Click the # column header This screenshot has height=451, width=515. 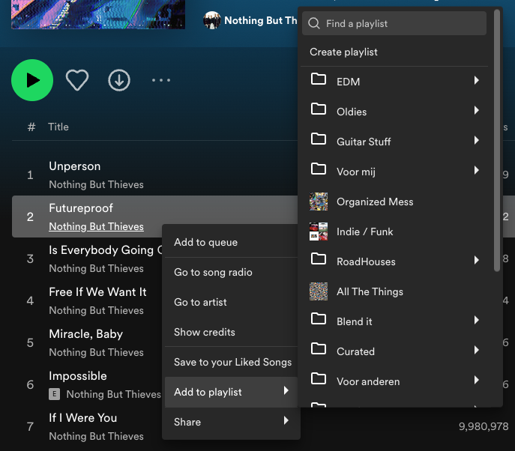pyautogui.click(x=31, y=127)
